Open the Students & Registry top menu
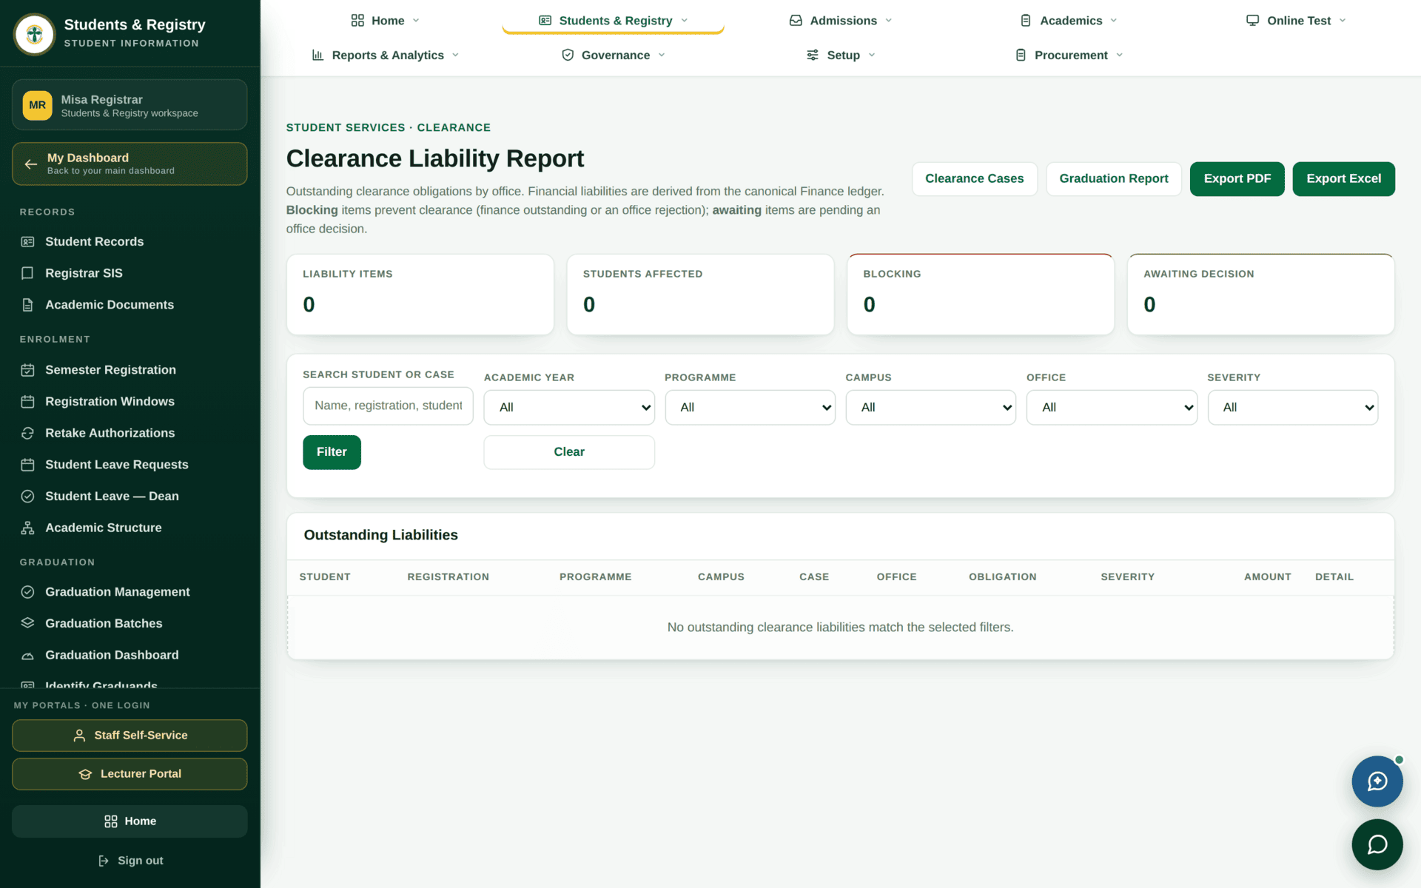The height and width of the screenshot is (888, 1421). pyautogui.click(x=613, y=21)
